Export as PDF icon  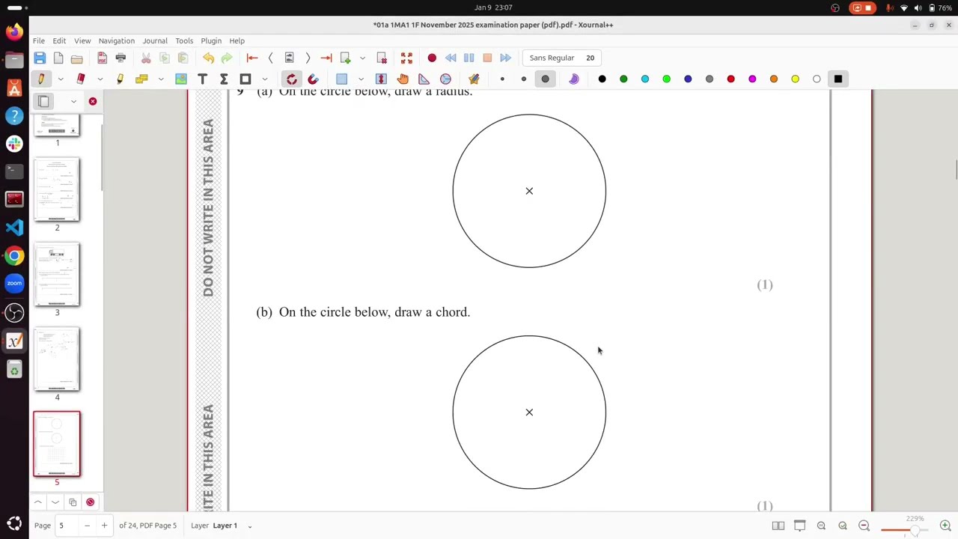[102, 58]
